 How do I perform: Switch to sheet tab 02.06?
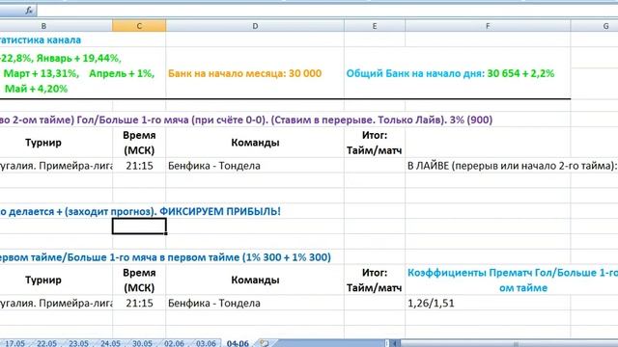(174, 343)
